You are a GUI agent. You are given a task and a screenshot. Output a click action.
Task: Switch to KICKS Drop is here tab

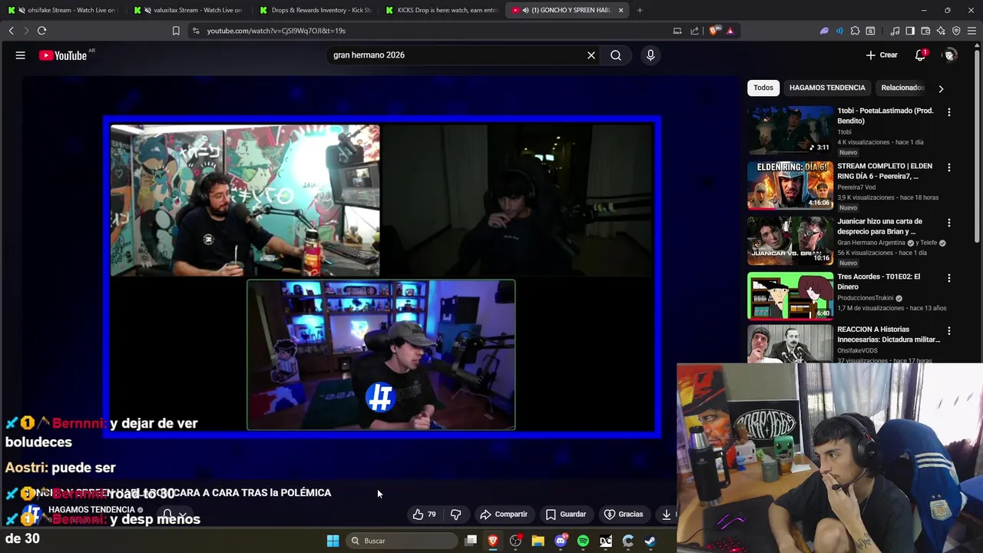coord(442,10)
